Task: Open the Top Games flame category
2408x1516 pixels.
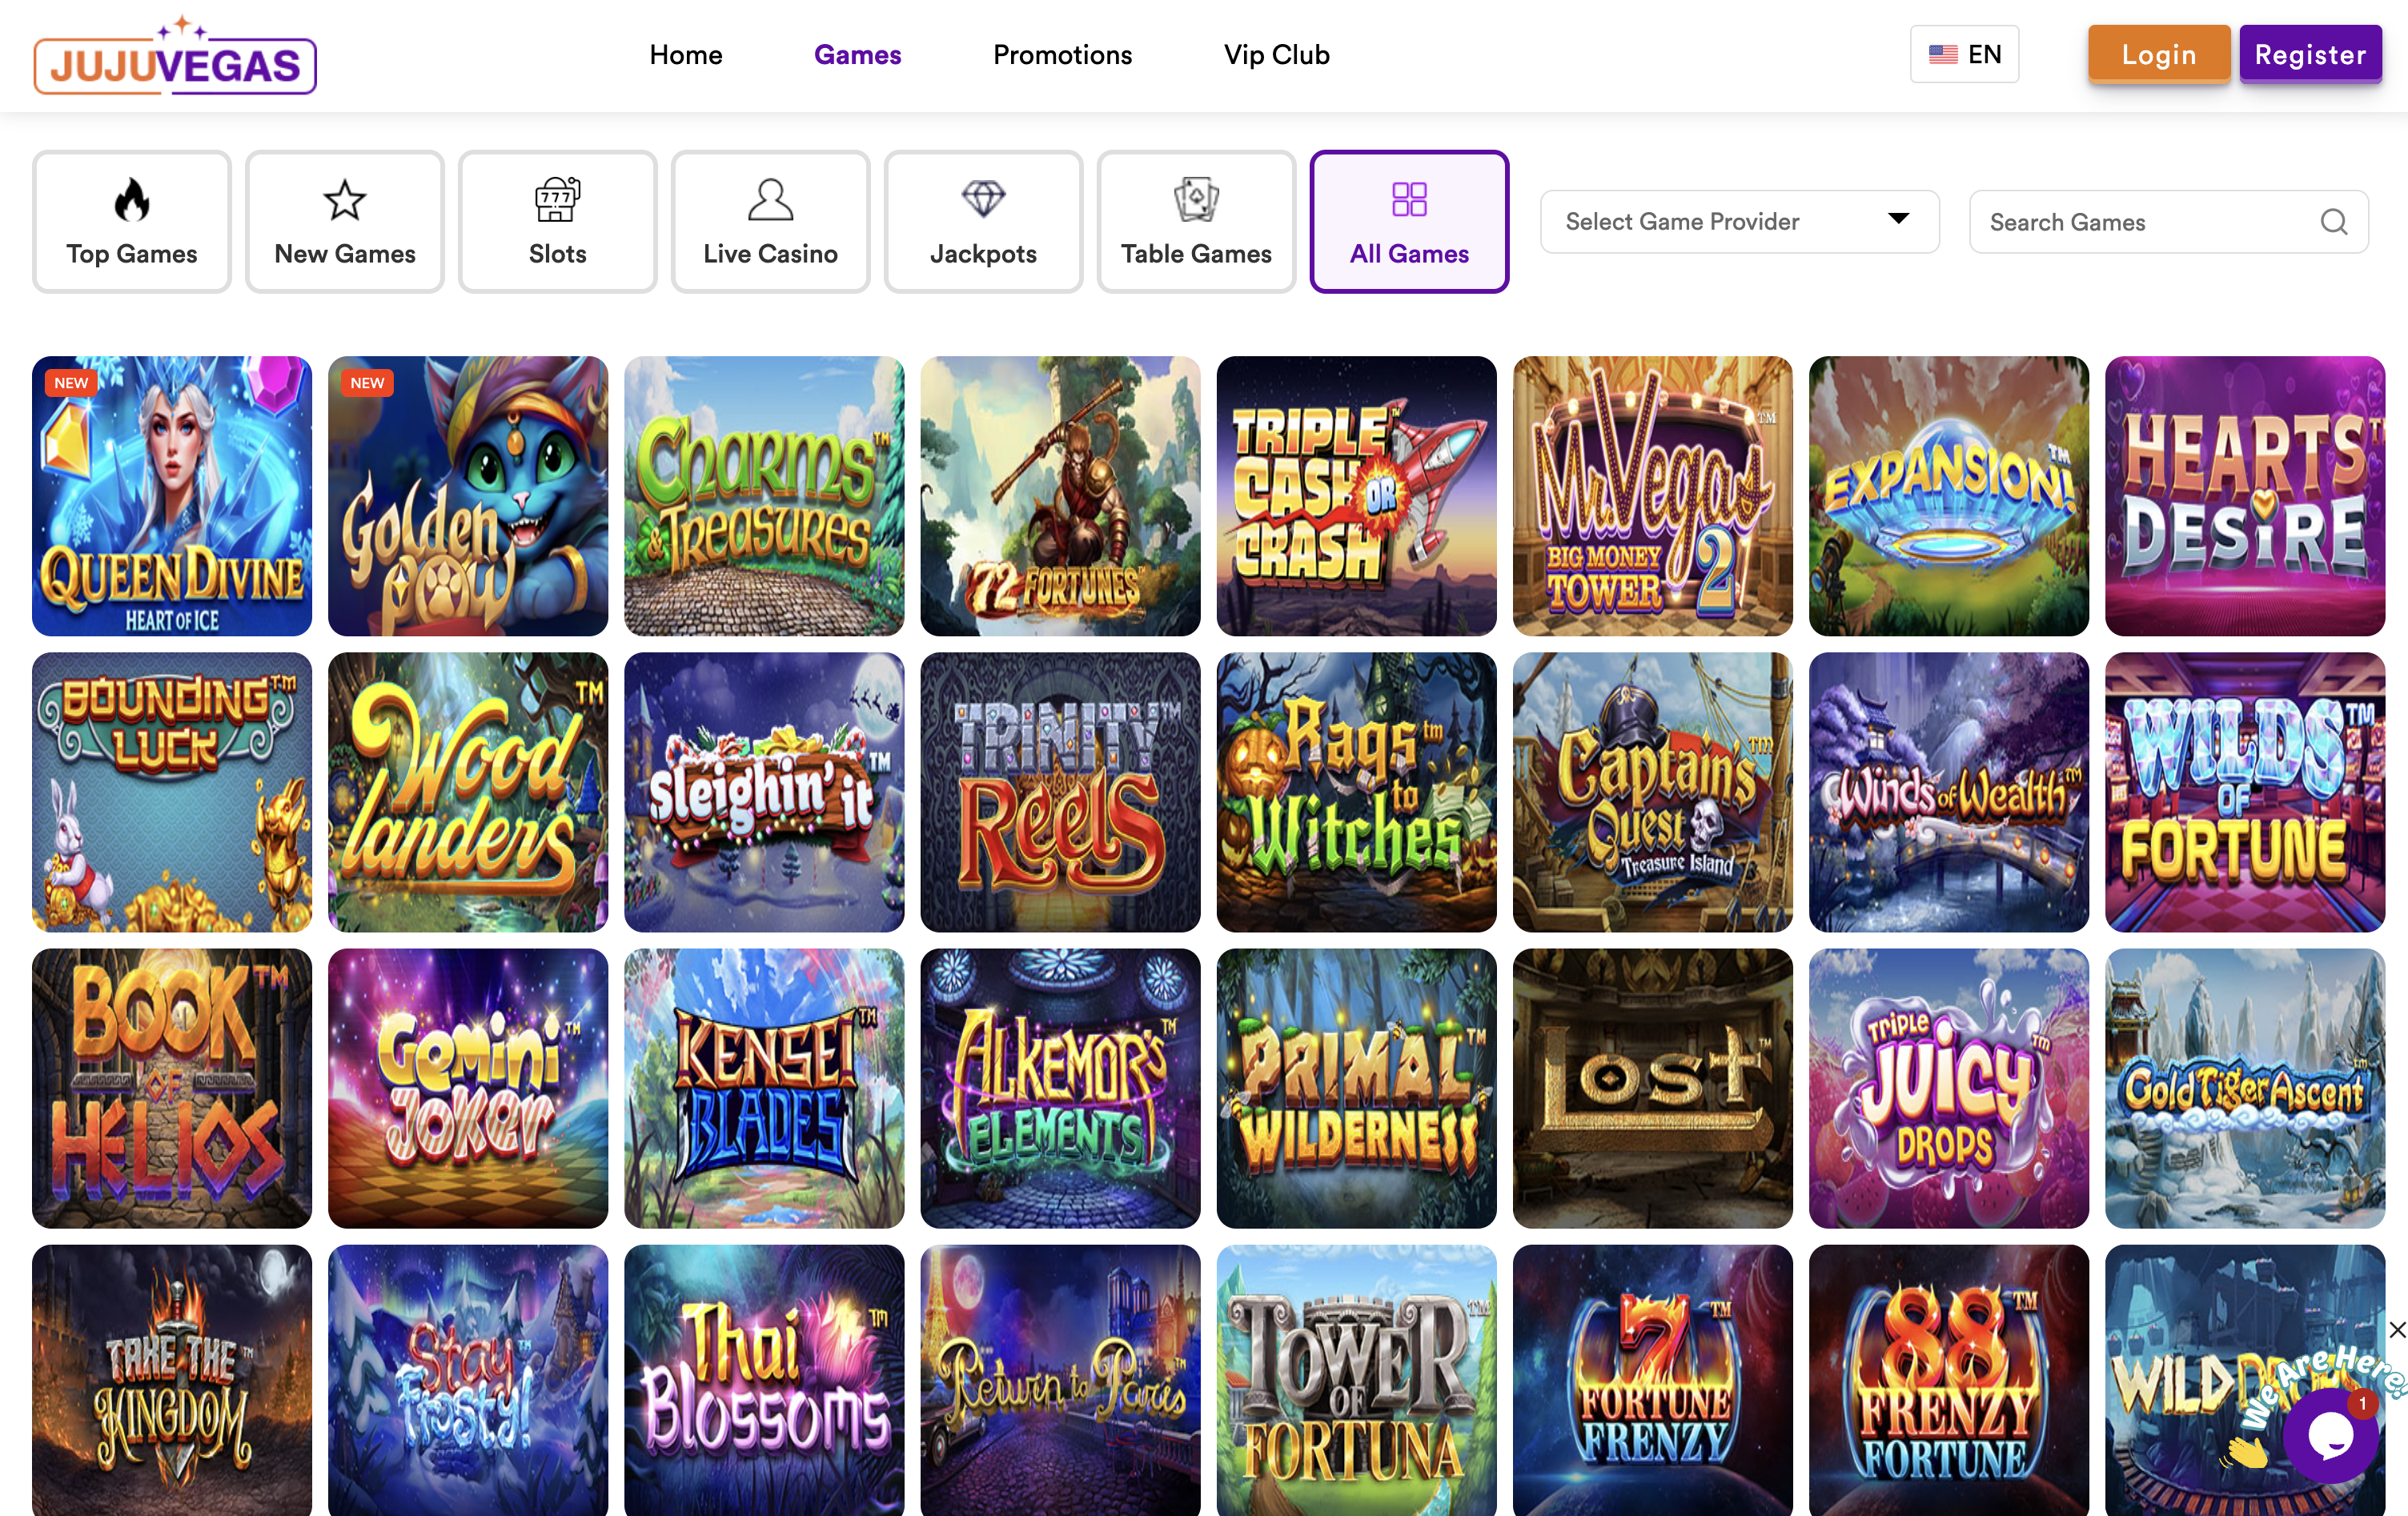Action: [x=132, y=222]
